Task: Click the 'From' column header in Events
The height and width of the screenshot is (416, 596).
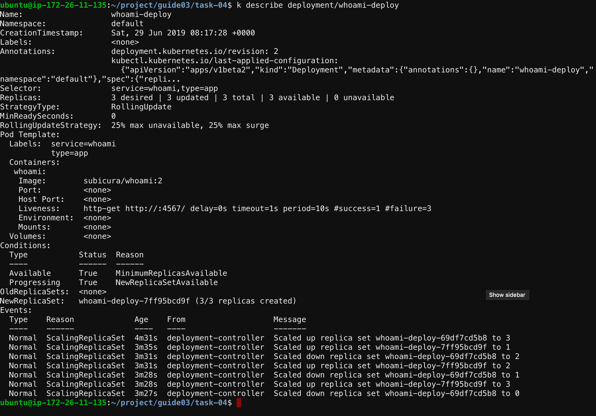Action: pos(176,319)
